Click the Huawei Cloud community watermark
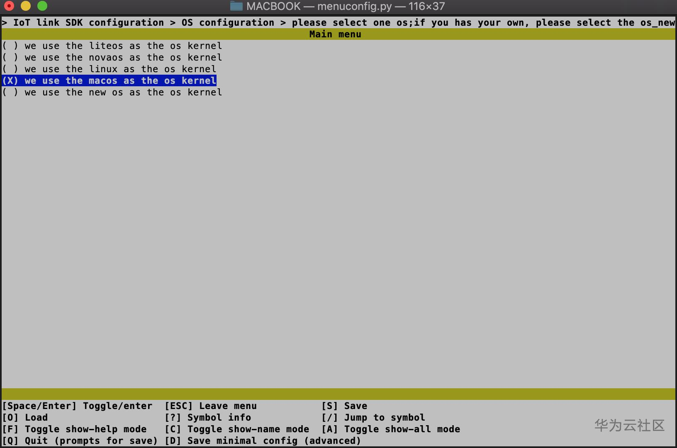This screenshot has width=677, height=448. pyautogui.click(x=629, y=425)
